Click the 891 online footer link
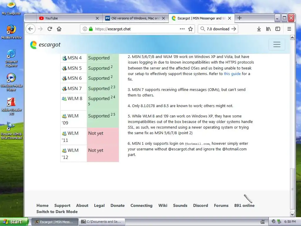The image size is (301, 226). [244, 205]
